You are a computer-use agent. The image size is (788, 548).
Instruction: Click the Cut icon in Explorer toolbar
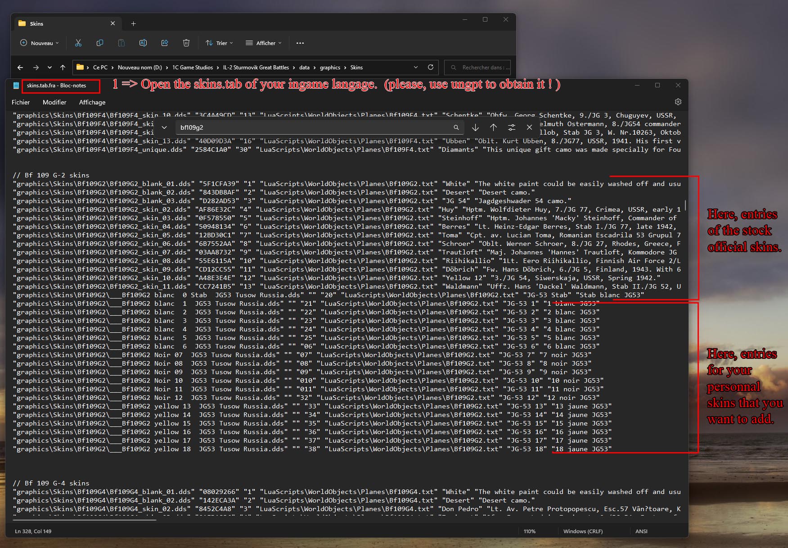[x=78, y=43]
